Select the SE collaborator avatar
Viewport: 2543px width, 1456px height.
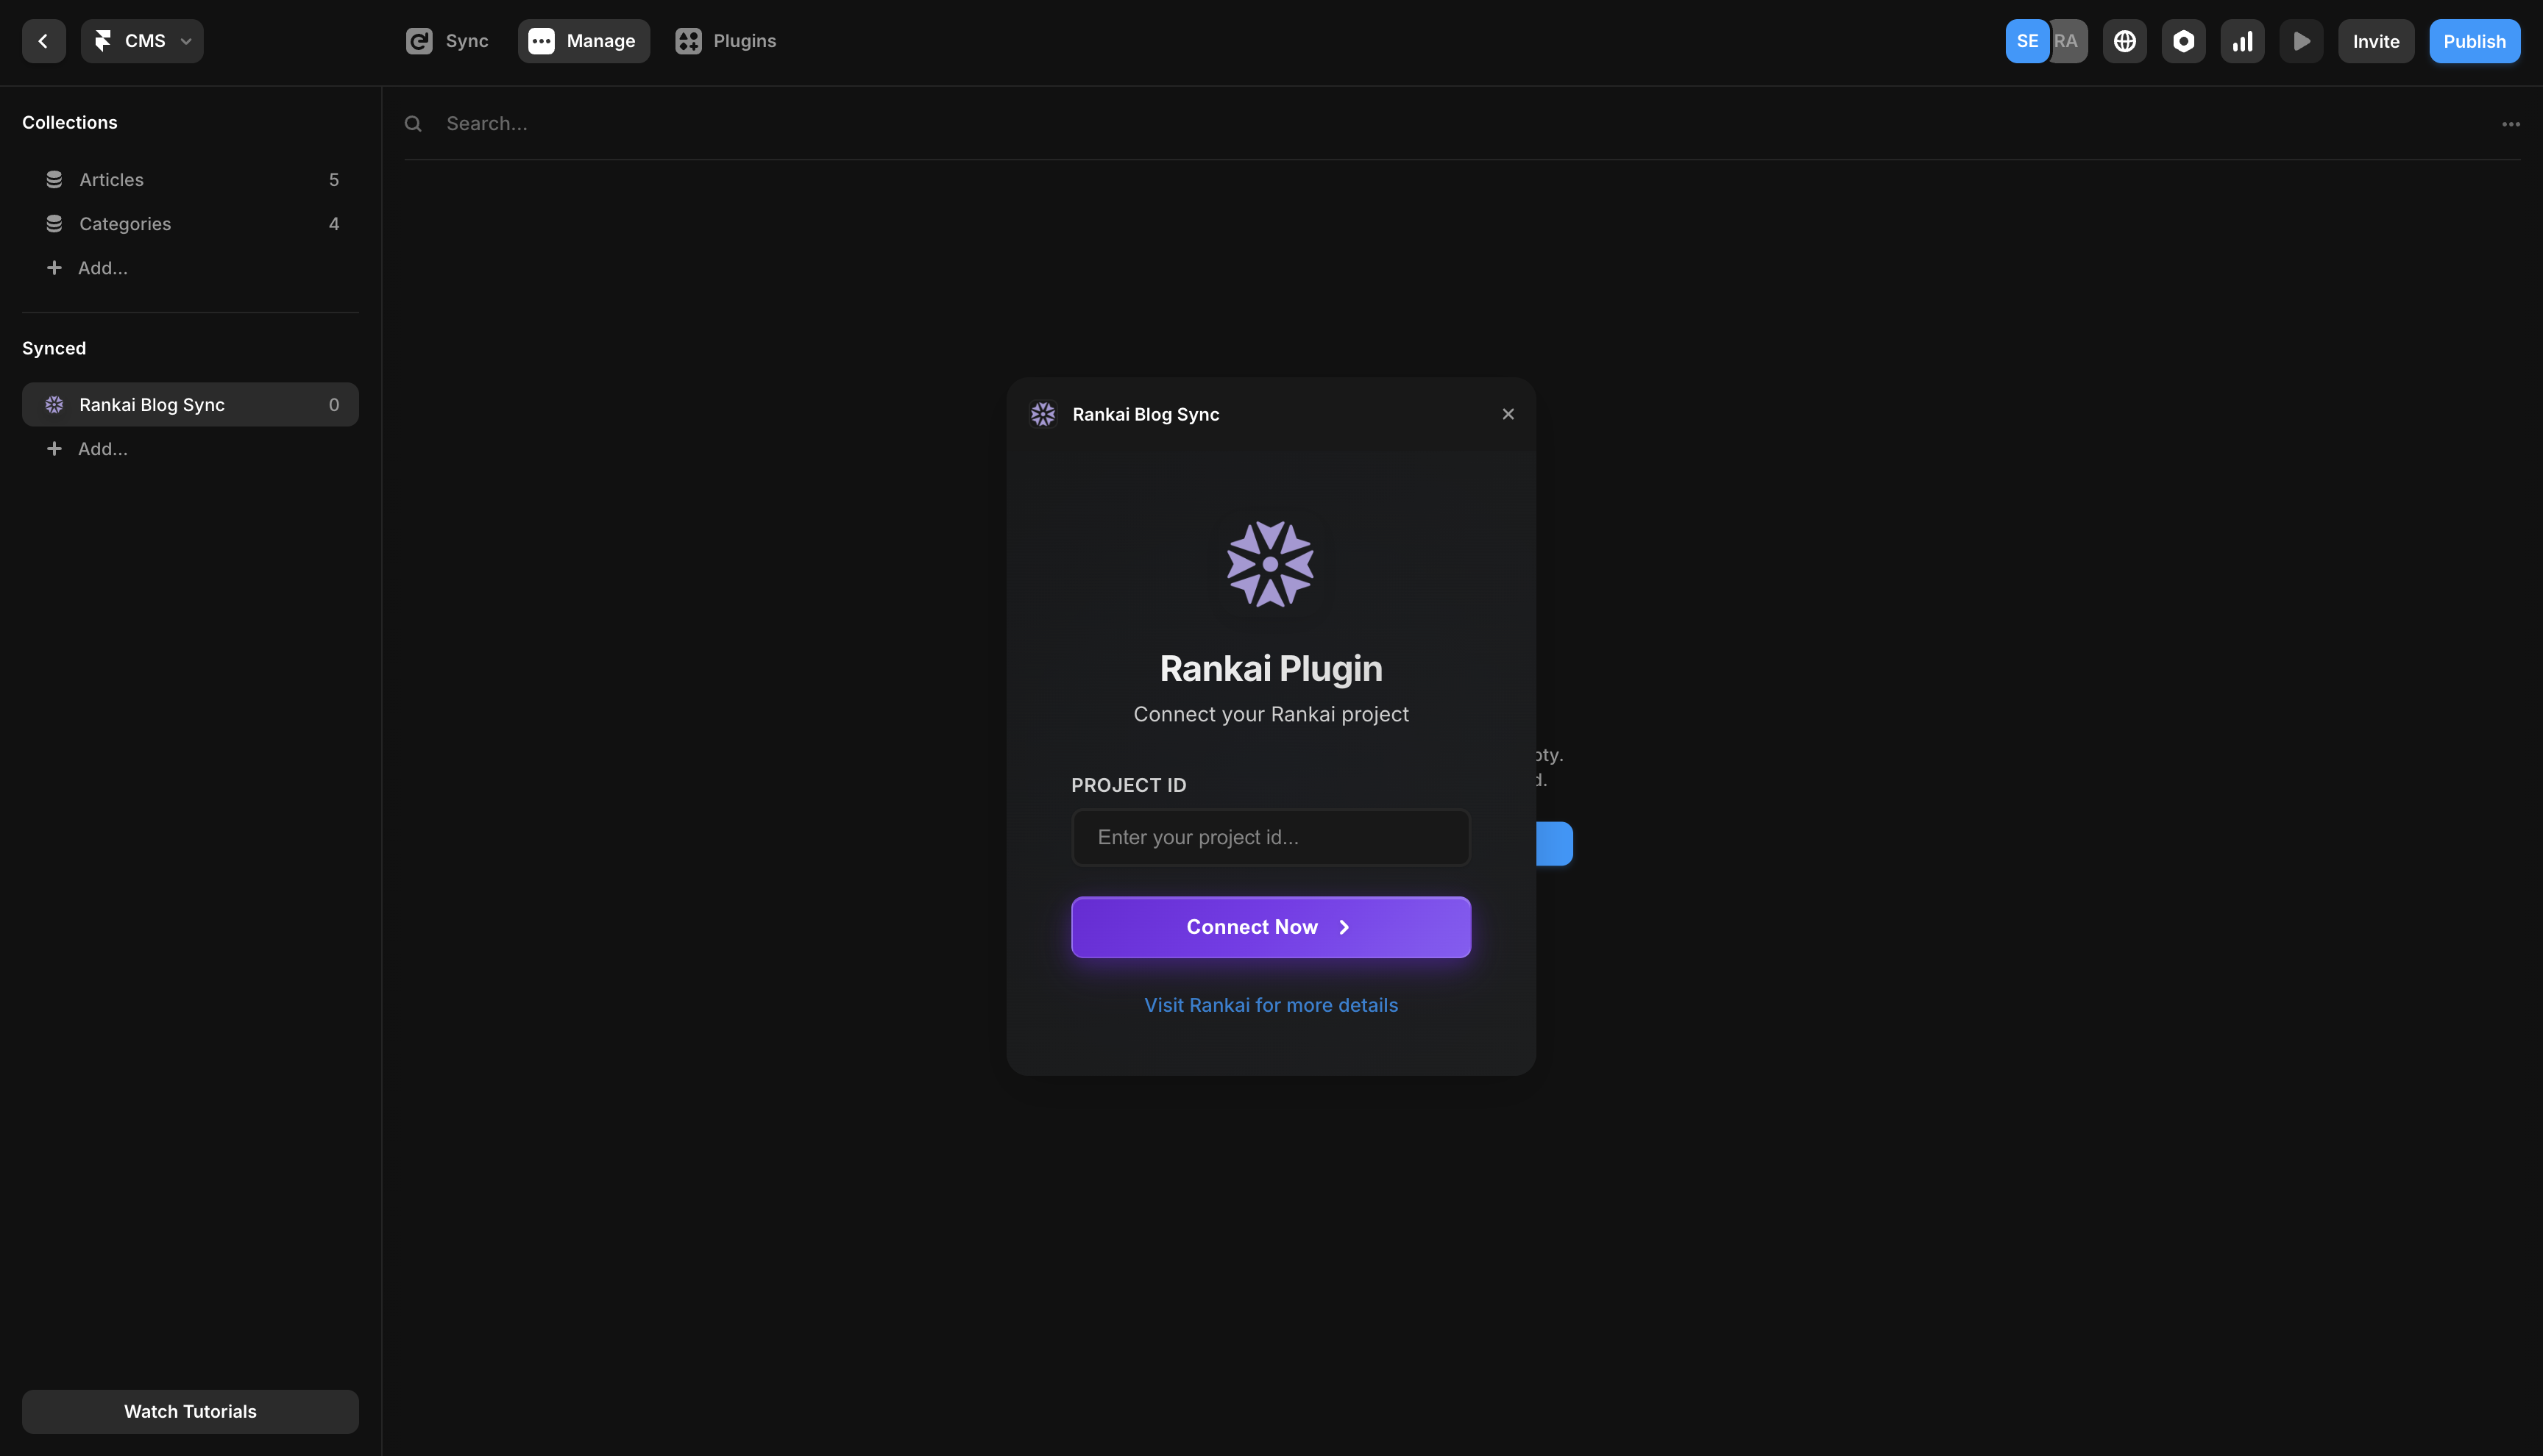[2026, 41]
